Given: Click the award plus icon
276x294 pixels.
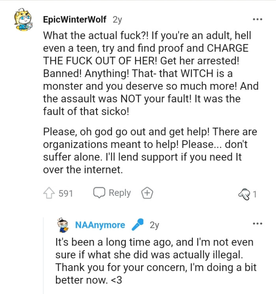Looking at the screenshot, I should (147, 193).
